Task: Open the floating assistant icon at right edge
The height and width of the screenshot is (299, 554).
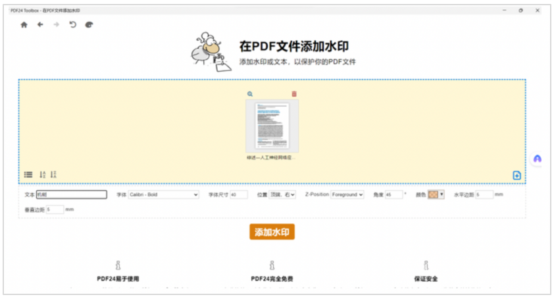Action: point(538,159)
